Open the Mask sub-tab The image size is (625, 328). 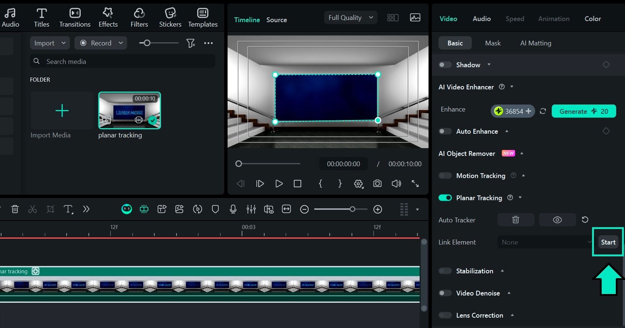493,43
